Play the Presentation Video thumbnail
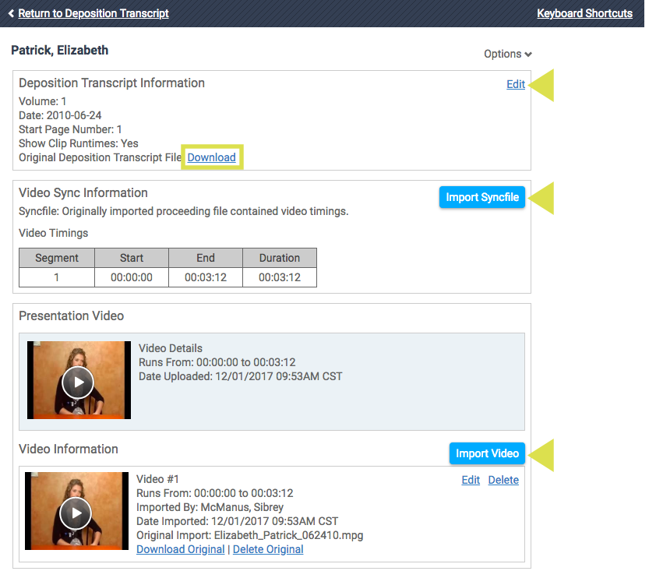Viewport: 649px width, 578px height. pos(78,382)
